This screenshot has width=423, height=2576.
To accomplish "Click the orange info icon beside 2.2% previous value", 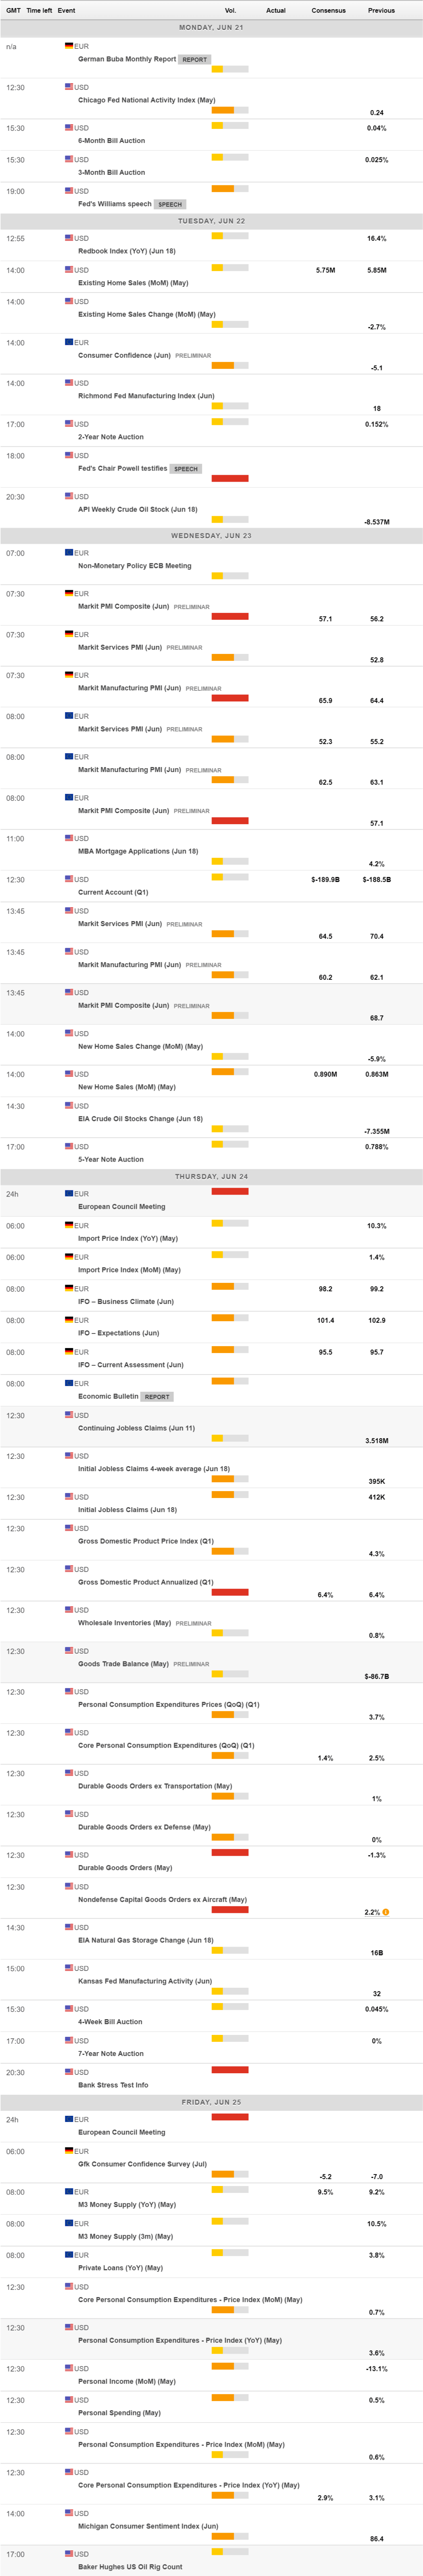I will 386,1911.
